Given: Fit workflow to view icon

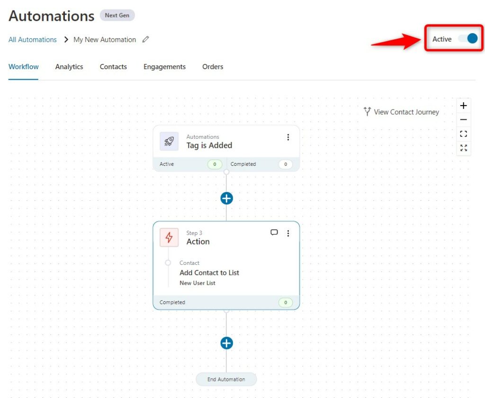Looking at the screenshot, I should (x=463, y=134).
